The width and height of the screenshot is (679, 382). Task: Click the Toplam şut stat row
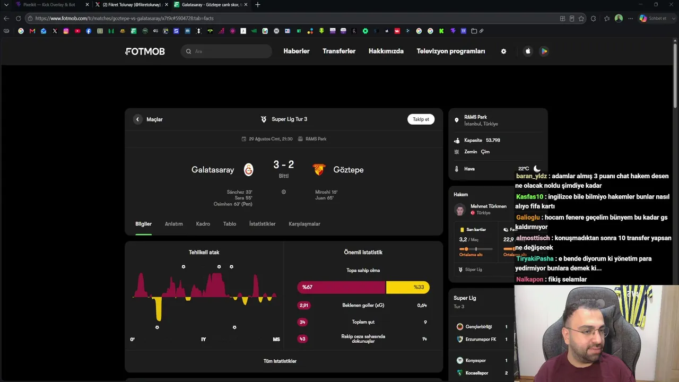363,322
